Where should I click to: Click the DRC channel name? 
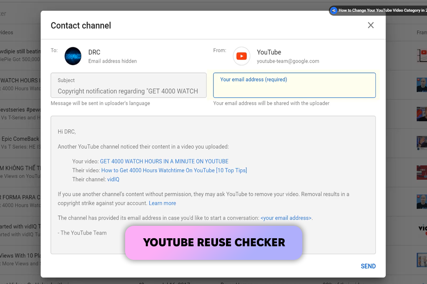(94, 52)
